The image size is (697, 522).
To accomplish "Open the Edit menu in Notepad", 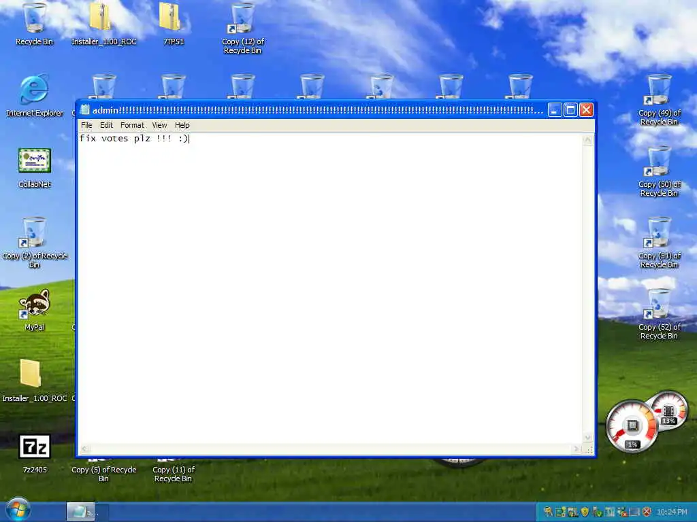I will (x=106, y=125).
